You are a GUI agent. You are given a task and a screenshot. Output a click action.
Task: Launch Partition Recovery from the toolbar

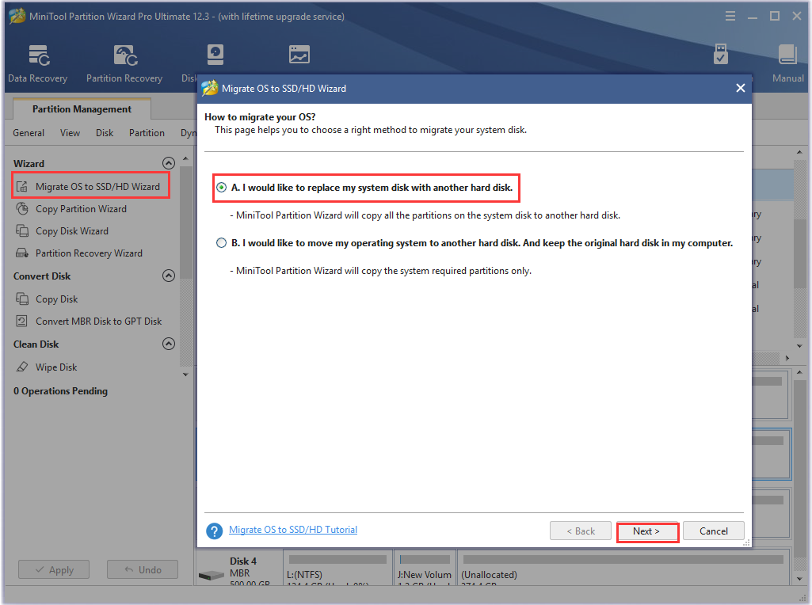(x=124, y=63)
